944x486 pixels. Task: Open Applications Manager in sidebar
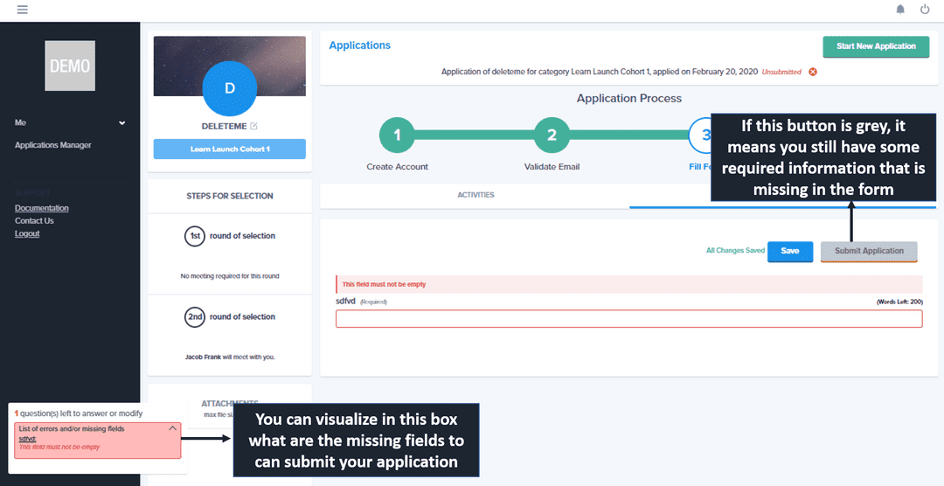[53, 145]
